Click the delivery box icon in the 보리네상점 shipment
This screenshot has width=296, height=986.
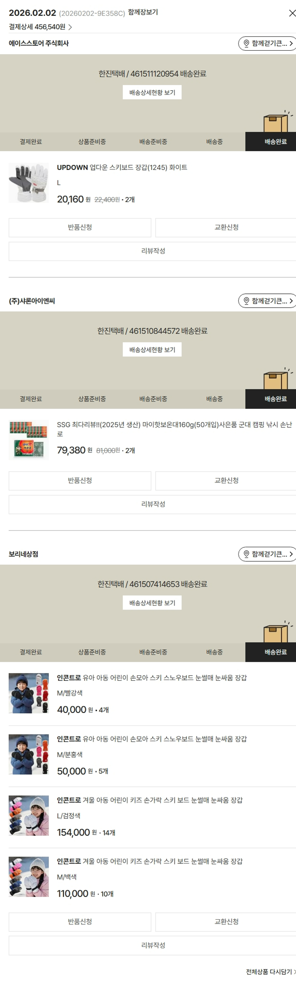(276, 633)
